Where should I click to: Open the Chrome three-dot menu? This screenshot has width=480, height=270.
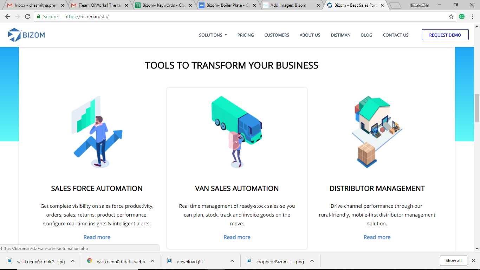[473, 17]
